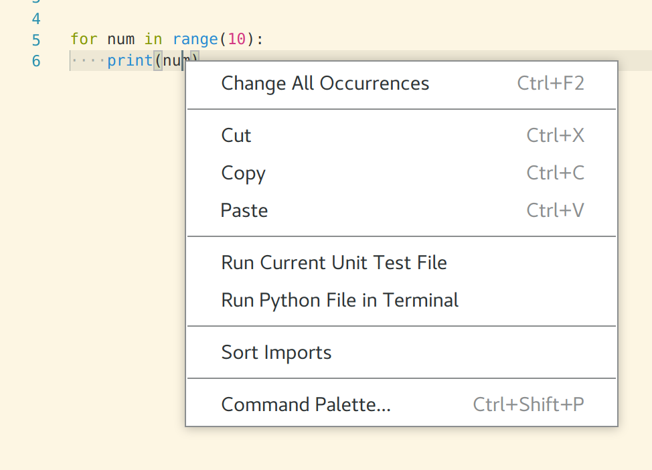Click the num variable in the for loop
Image resolution: width=652 pixels, height=470 pixels.
pyautogui.click(x=120, y=40)
